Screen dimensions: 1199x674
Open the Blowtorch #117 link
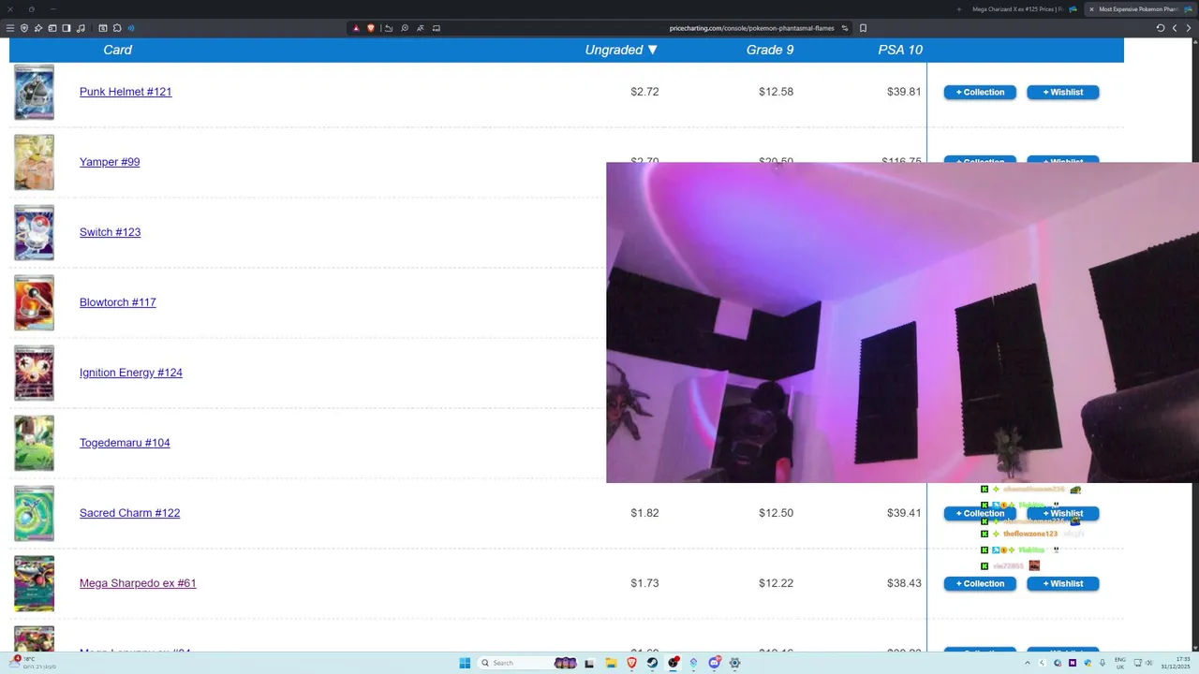pos(118,302)
